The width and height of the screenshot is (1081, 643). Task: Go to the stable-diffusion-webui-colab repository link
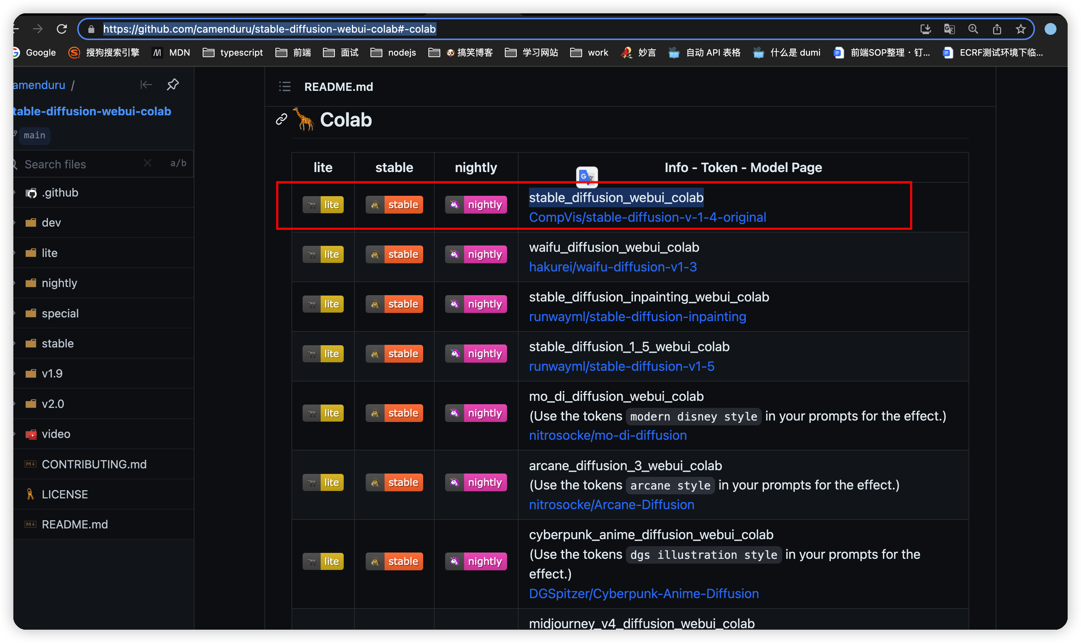[92, 111]
